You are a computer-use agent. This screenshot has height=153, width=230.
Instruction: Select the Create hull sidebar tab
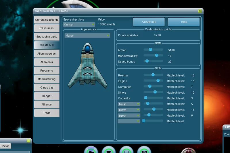tap(47, 45)
